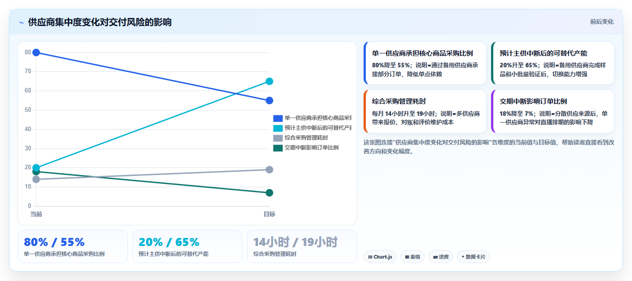Toggle the blue legend swatch for 单一供应商承担核心商品采购

[x=278, y=118]
